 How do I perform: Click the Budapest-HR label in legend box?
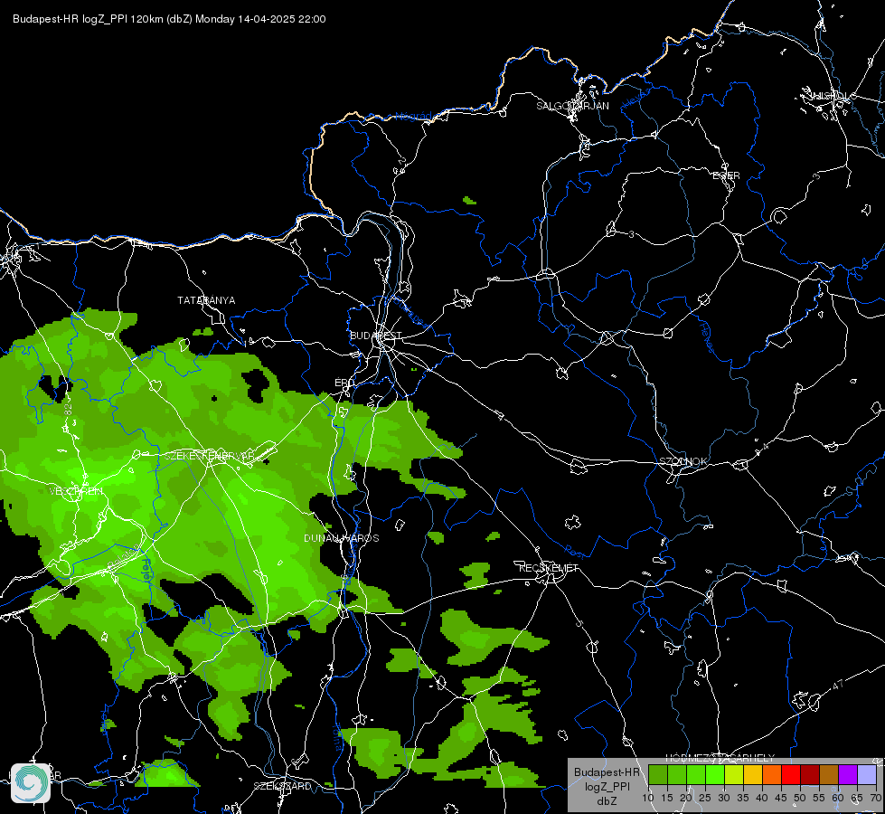point(607,772)
